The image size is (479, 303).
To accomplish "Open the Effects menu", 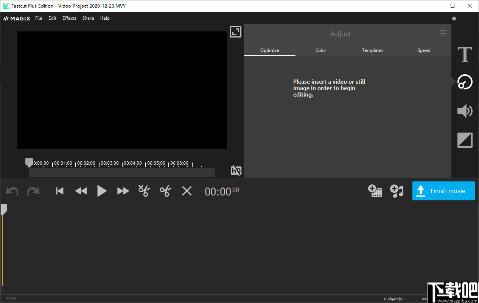I will 69,18.
